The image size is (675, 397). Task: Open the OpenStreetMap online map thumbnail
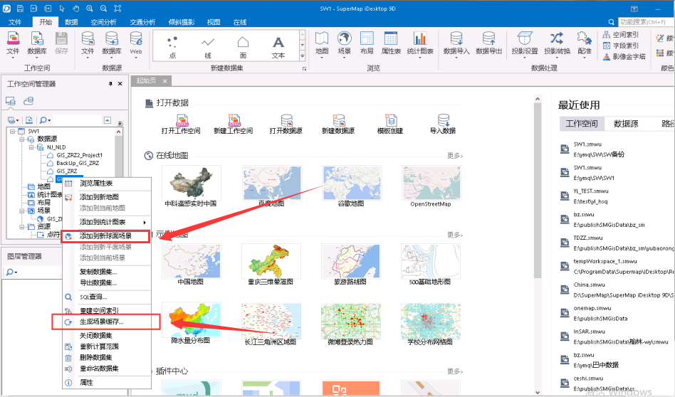tap(431, 184)
